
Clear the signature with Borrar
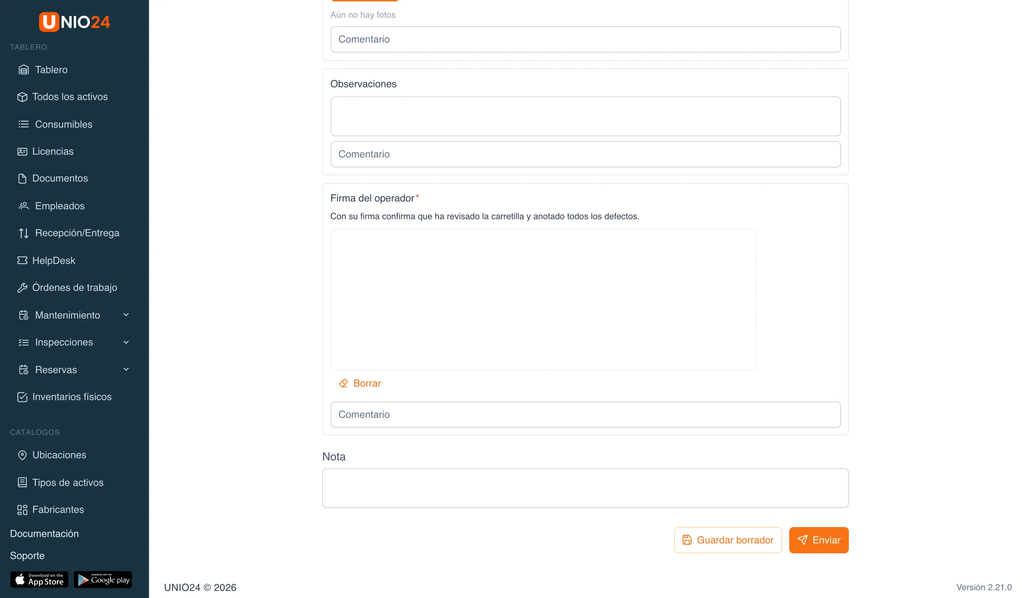(360, 383)
